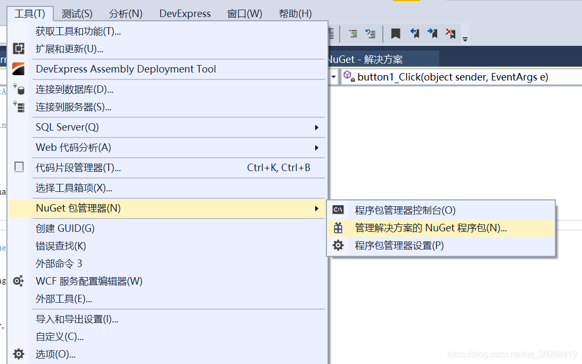
Task: Open 程序包管理器设置(P) submenu item
Action: [x=441, y=246]
